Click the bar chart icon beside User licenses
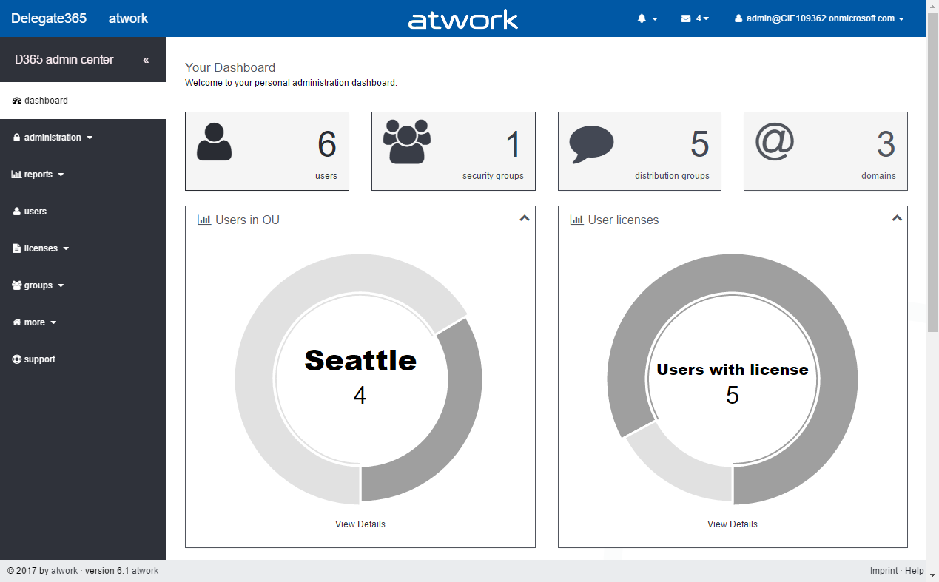Screen dimensions: 939x582 (576, 220)
